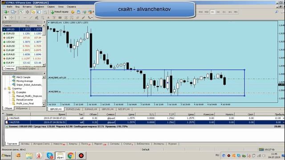Select the Text 'A' drawing tool
285x160 pixels.
click(x=48, y=18)
